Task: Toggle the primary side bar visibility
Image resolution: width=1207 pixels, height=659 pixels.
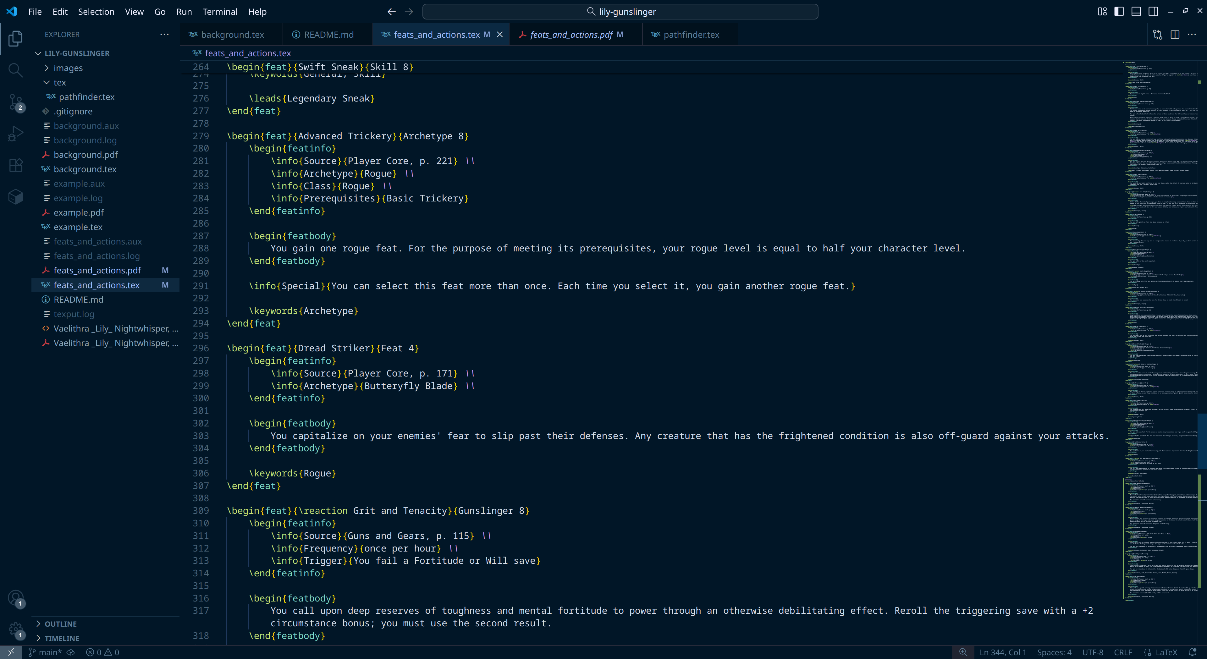Action: pos(1119,12)
